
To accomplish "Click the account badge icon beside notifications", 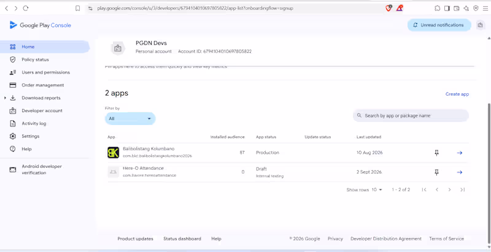I will coord(480,25).
